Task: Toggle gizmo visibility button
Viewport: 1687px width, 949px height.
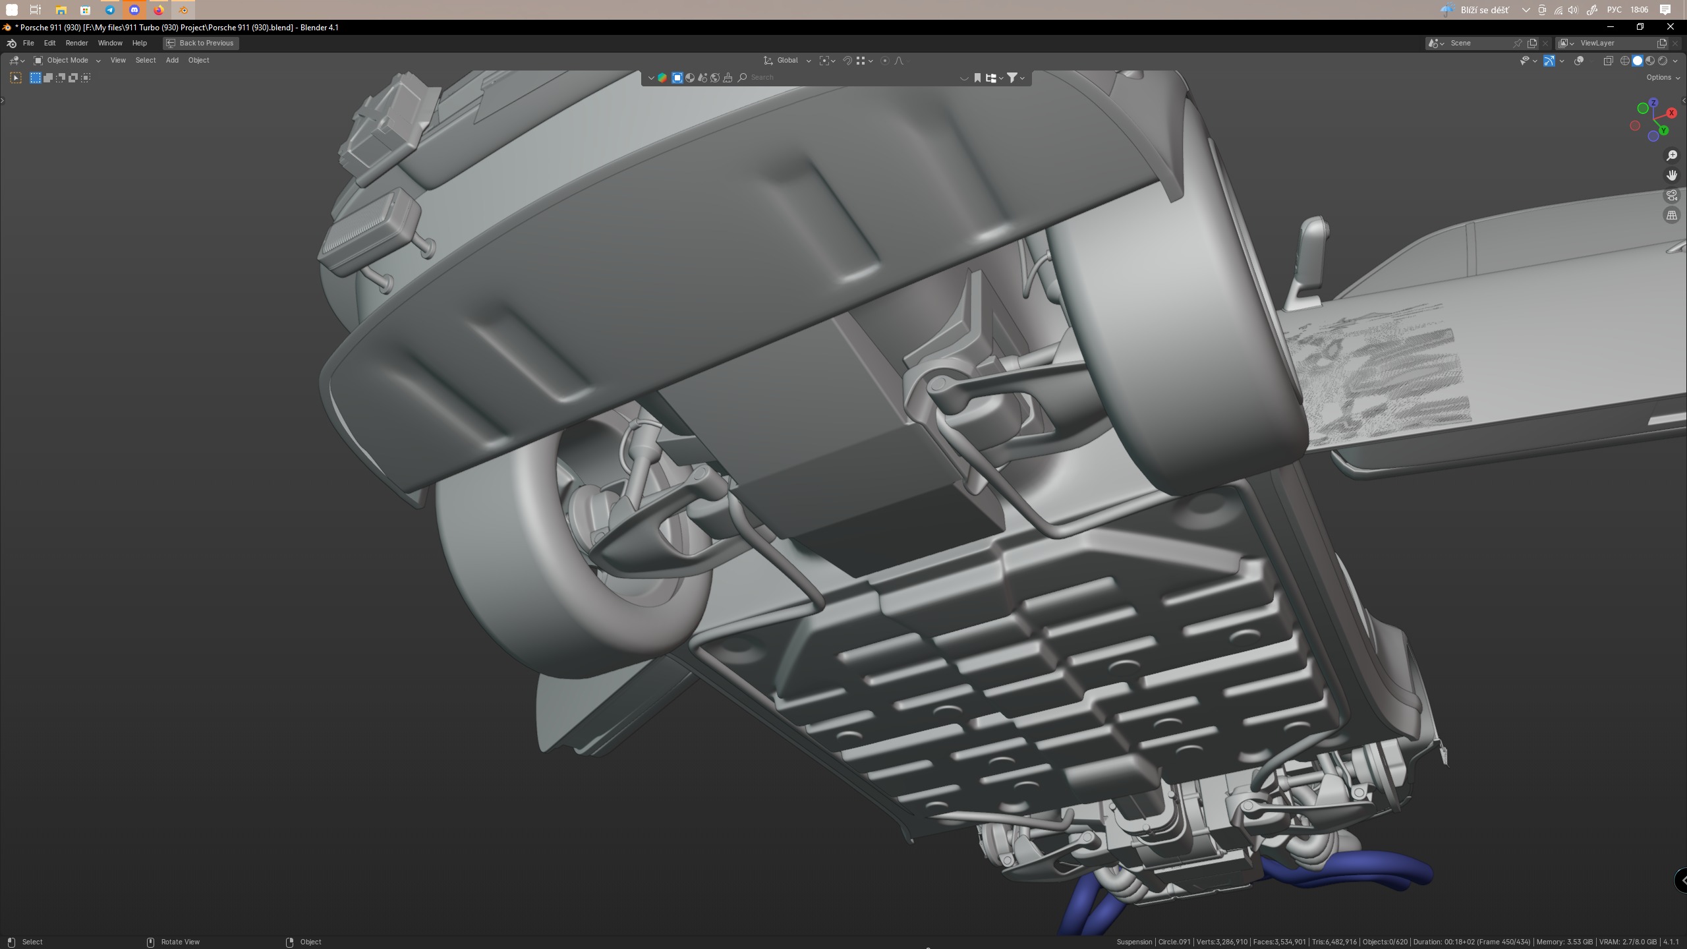Action: pyautogui.click(x=1549, y=61)
